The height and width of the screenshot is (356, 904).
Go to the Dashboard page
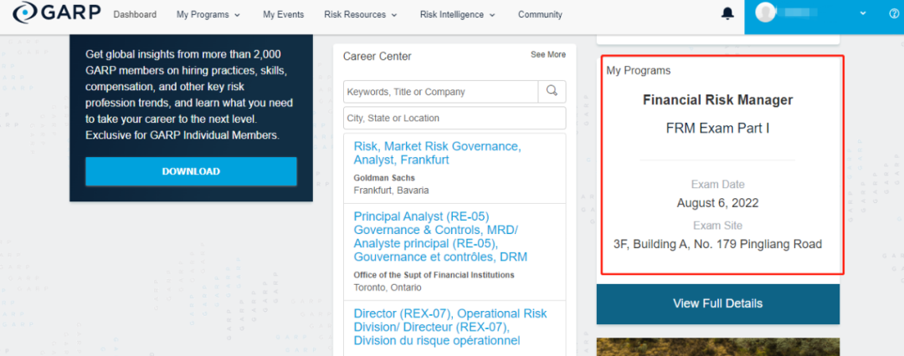pos(135,15)
